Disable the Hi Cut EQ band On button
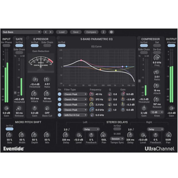Viewport: 178px width, 178px height. 60,115
